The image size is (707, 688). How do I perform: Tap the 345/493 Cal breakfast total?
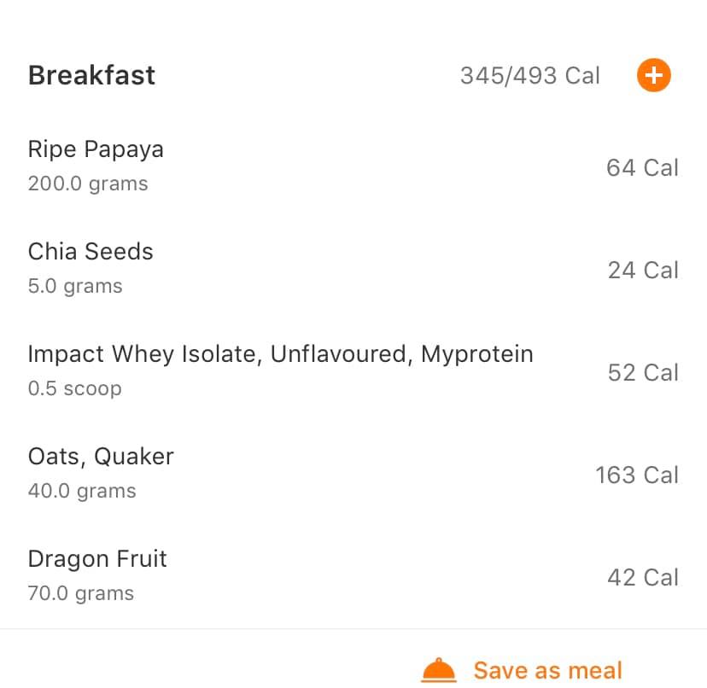pos(530,75)
